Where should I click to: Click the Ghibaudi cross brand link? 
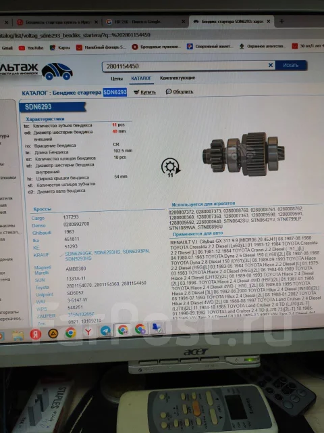(42, 233)
